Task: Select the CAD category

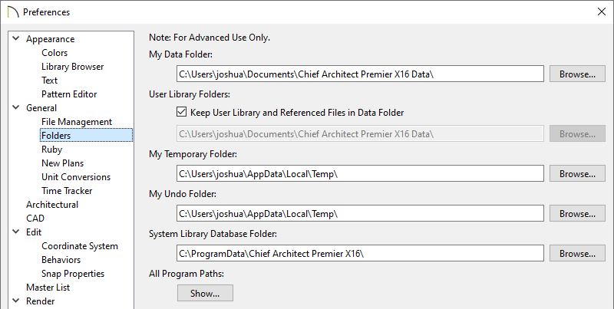Action: [x=35, y=219]
